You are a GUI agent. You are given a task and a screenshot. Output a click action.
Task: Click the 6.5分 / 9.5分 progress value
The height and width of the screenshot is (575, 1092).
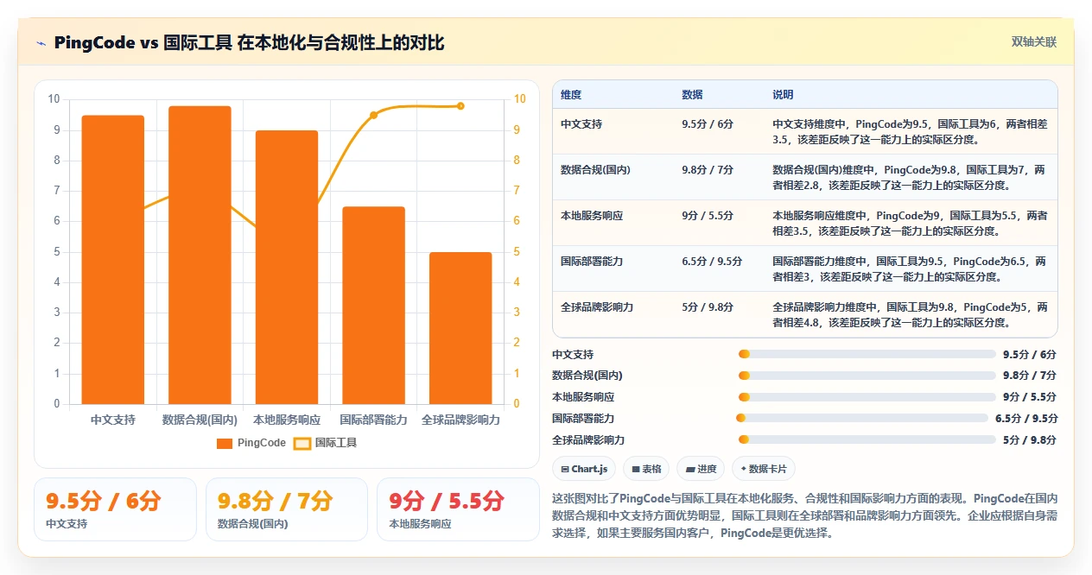click(1026, 419)
